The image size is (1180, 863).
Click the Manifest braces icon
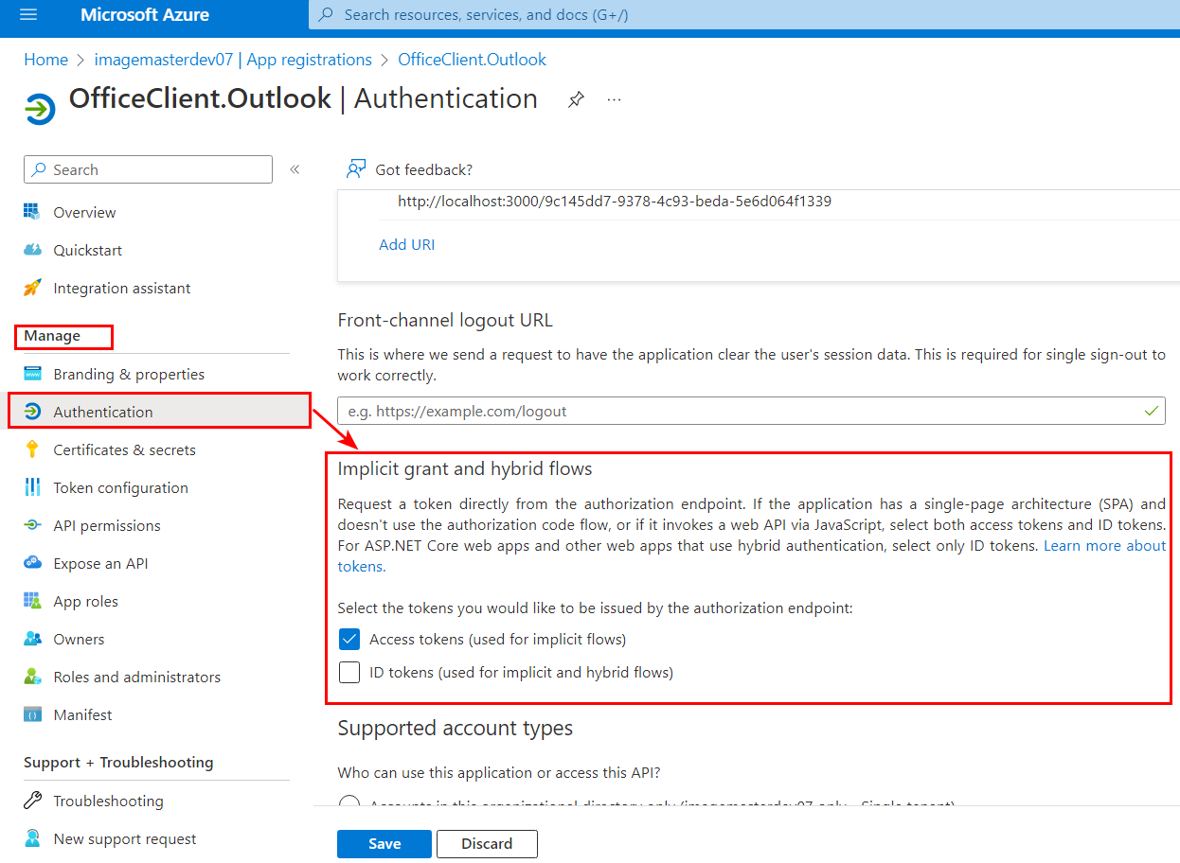click(x=32, y=714)
